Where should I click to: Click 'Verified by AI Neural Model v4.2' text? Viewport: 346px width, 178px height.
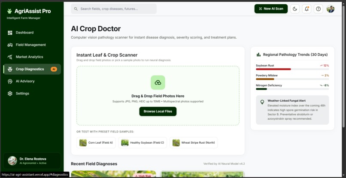pyautogui.click(x=224, y=164)
